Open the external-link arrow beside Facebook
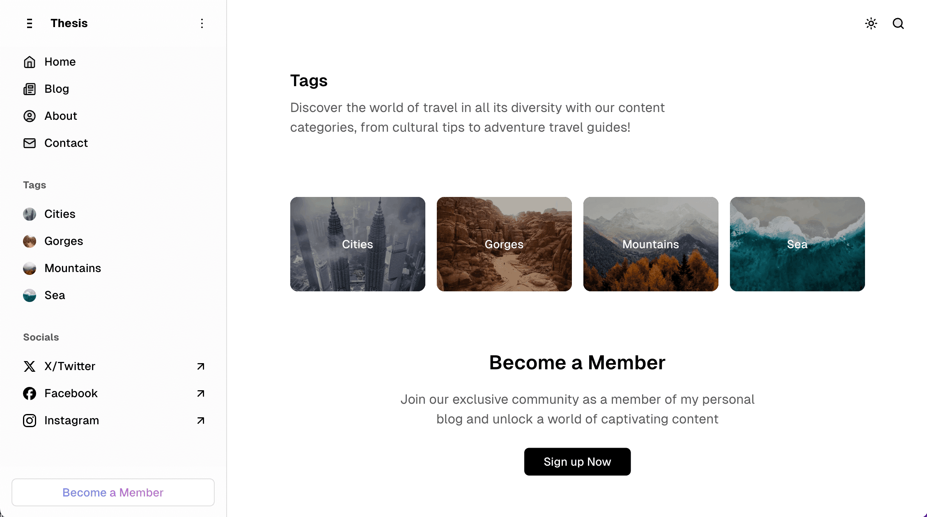 pyautogui.click(x=200, y=393)
